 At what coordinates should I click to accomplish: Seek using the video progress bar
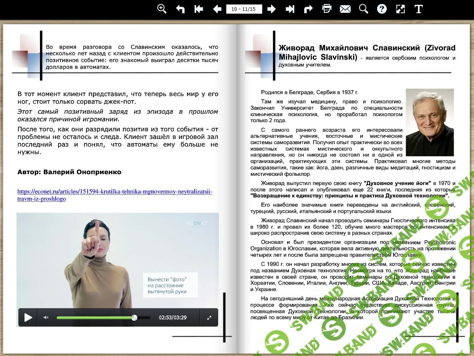click(x=104, y=317)
